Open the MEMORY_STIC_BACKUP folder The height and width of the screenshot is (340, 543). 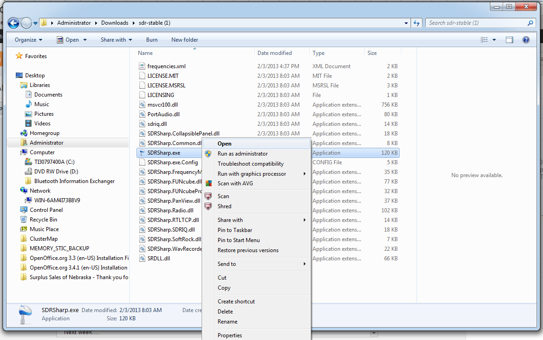(59, 248)
